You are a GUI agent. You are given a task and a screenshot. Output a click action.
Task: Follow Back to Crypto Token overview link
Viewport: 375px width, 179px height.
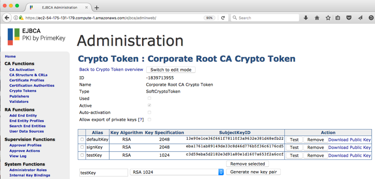[111, 70]
